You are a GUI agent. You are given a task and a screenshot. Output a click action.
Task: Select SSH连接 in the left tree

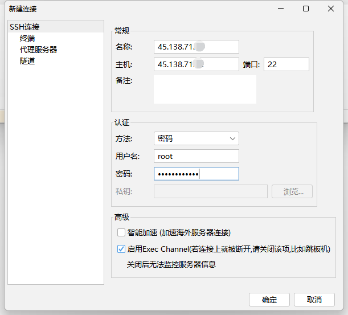pyautogui.click(x=24, y=27)
